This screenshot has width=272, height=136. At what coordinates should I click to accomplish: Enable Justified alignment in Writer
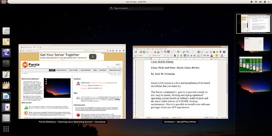[195, 55]
